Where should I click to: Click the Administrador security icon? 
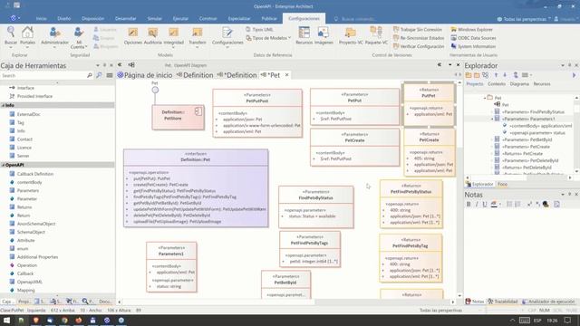54,36
